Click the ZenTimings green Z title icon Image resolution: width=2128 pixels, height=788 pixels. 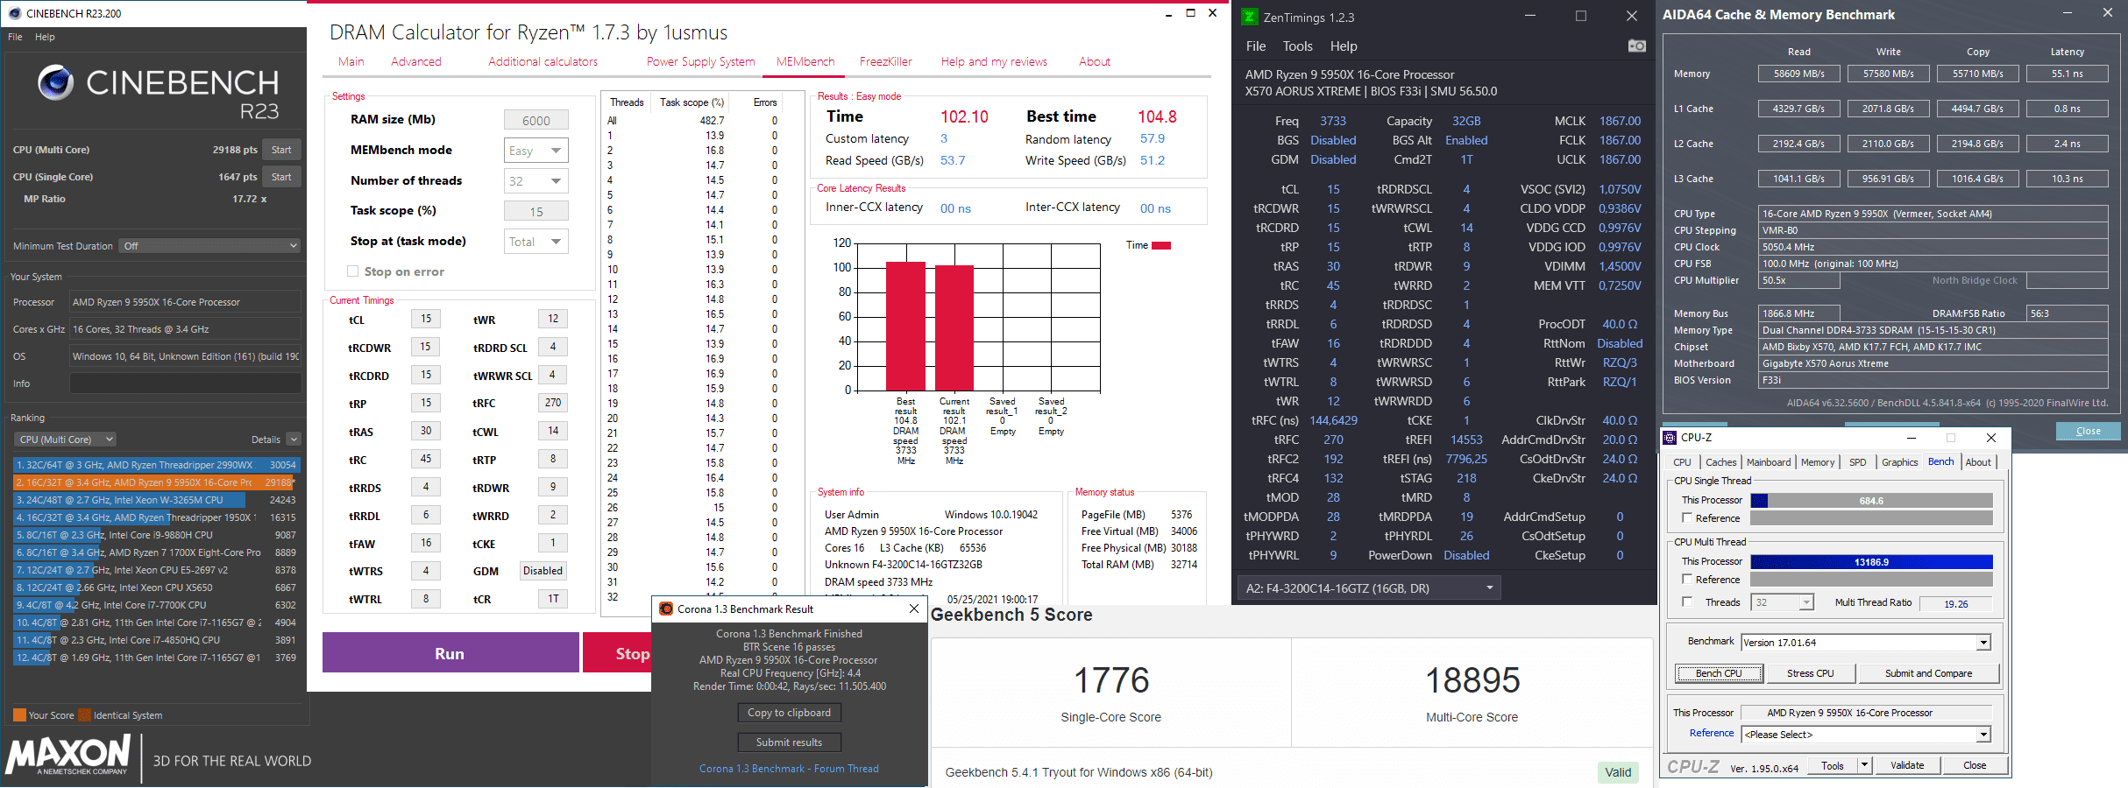(1249, 17)
